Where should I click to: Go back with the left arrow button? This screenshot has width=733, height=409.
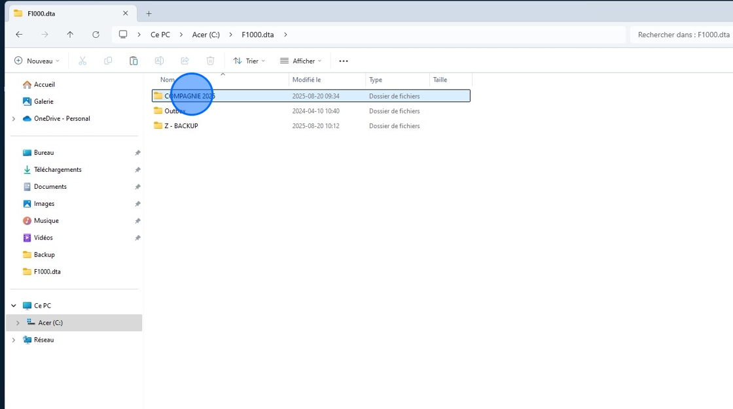(19, 35)
